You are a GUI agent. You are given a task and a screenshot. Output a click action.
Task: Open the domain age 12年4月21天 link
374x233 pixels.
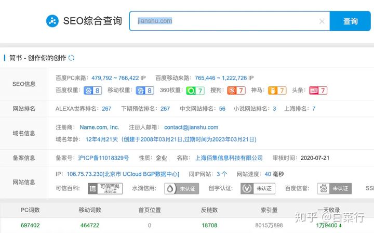coord(171,139)
